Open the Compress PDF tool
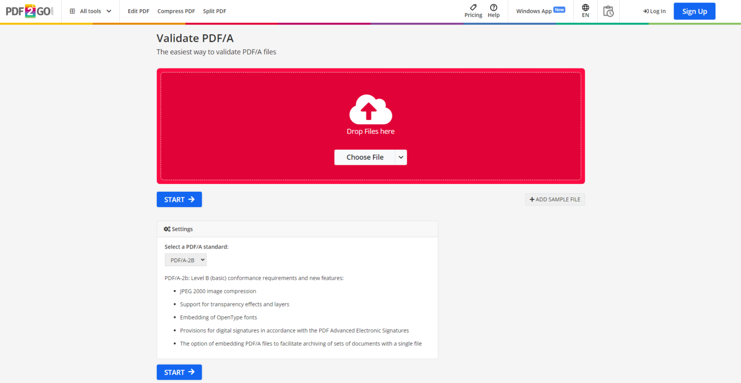741x383 pixels. click(176, 11)
